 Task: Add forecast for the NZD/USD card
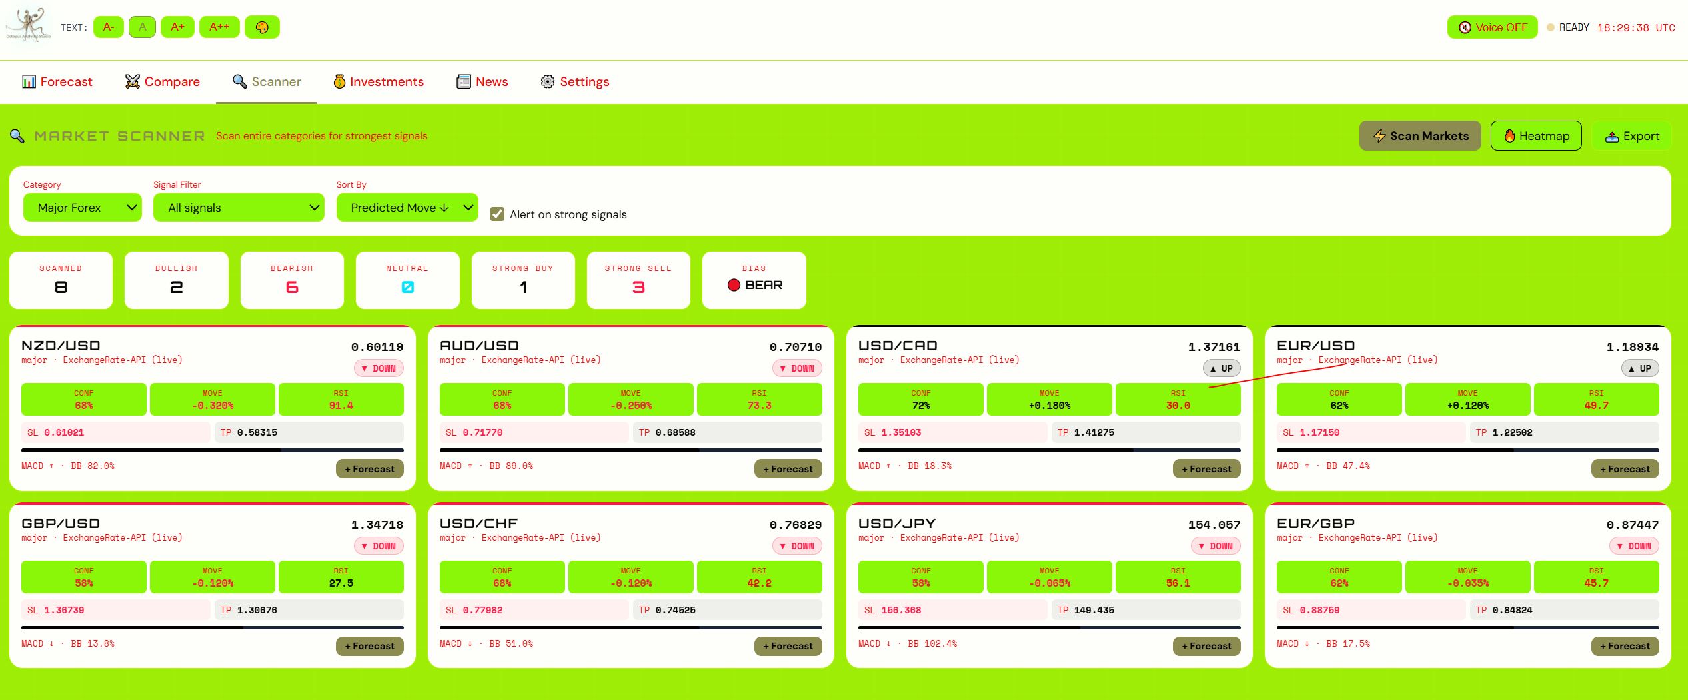click(369, 469)
